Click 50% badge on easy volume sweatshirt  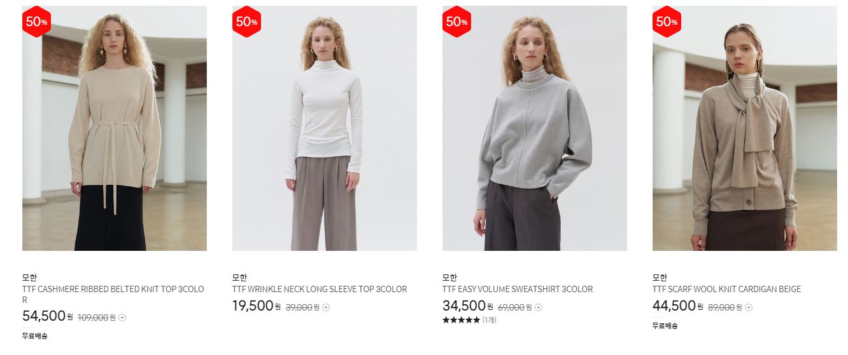click(456, 22)
